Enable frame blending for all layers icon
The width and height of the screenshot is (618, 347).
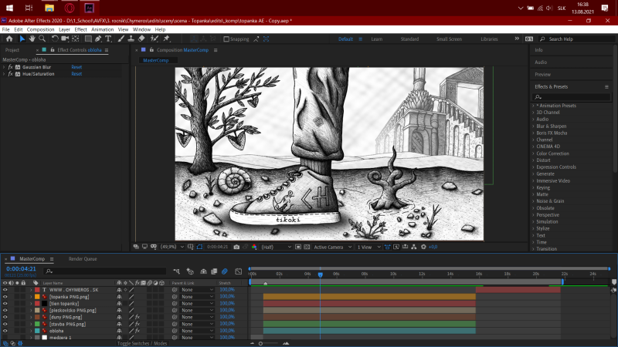tap(214, 271)
